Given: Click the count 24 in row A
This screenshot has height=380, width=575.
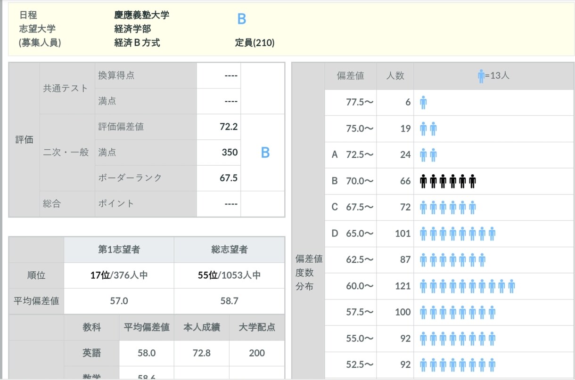Looking at the screenshot, I should point(406,154).
